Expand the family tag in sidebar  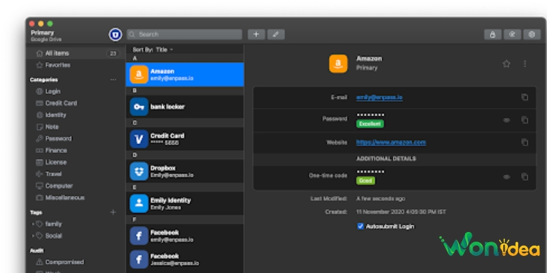[33, 224]
